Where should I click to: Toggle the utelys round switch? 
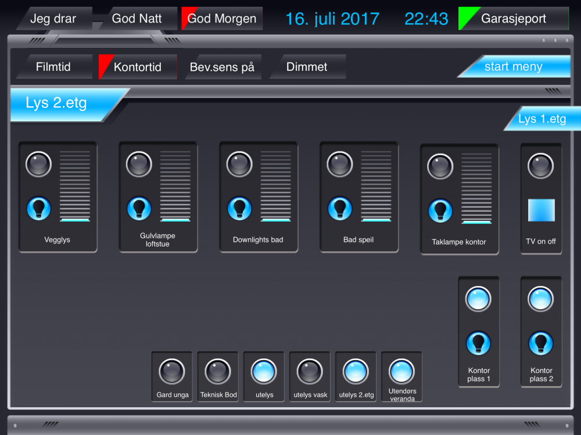click(264, 371)
